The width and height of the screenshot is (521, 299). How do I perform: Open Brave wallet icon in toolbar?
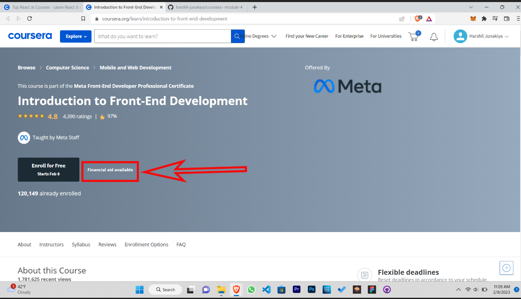[507, 18]
